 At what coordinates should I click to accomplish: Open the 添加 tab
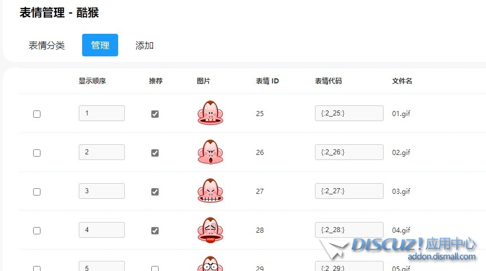tap(145, 45)
